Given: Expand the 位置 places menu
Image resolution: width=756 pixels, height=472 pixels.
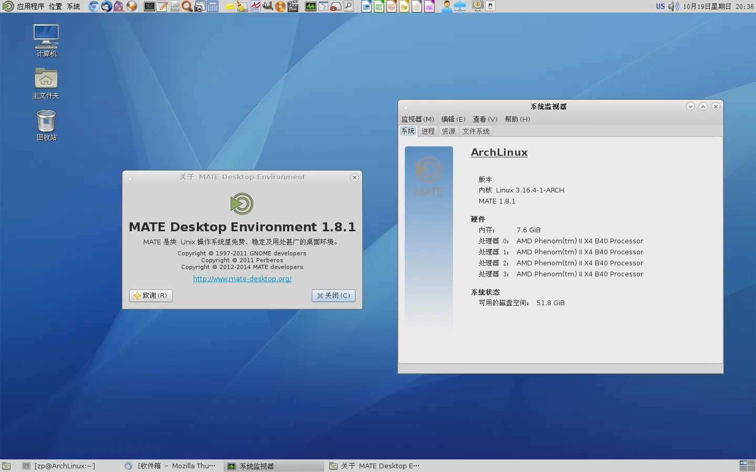Looking at the screenshot, I should (55, 6).
